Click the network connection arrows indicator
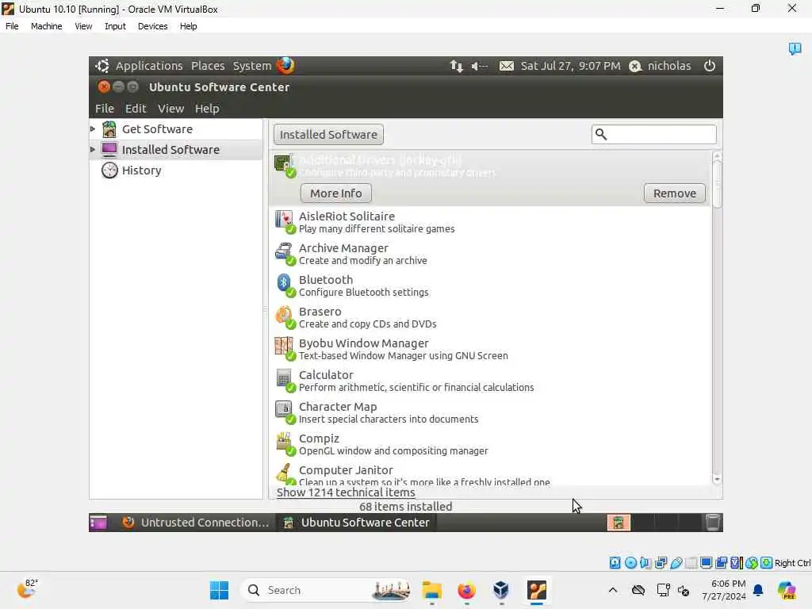 coord(456,66)
